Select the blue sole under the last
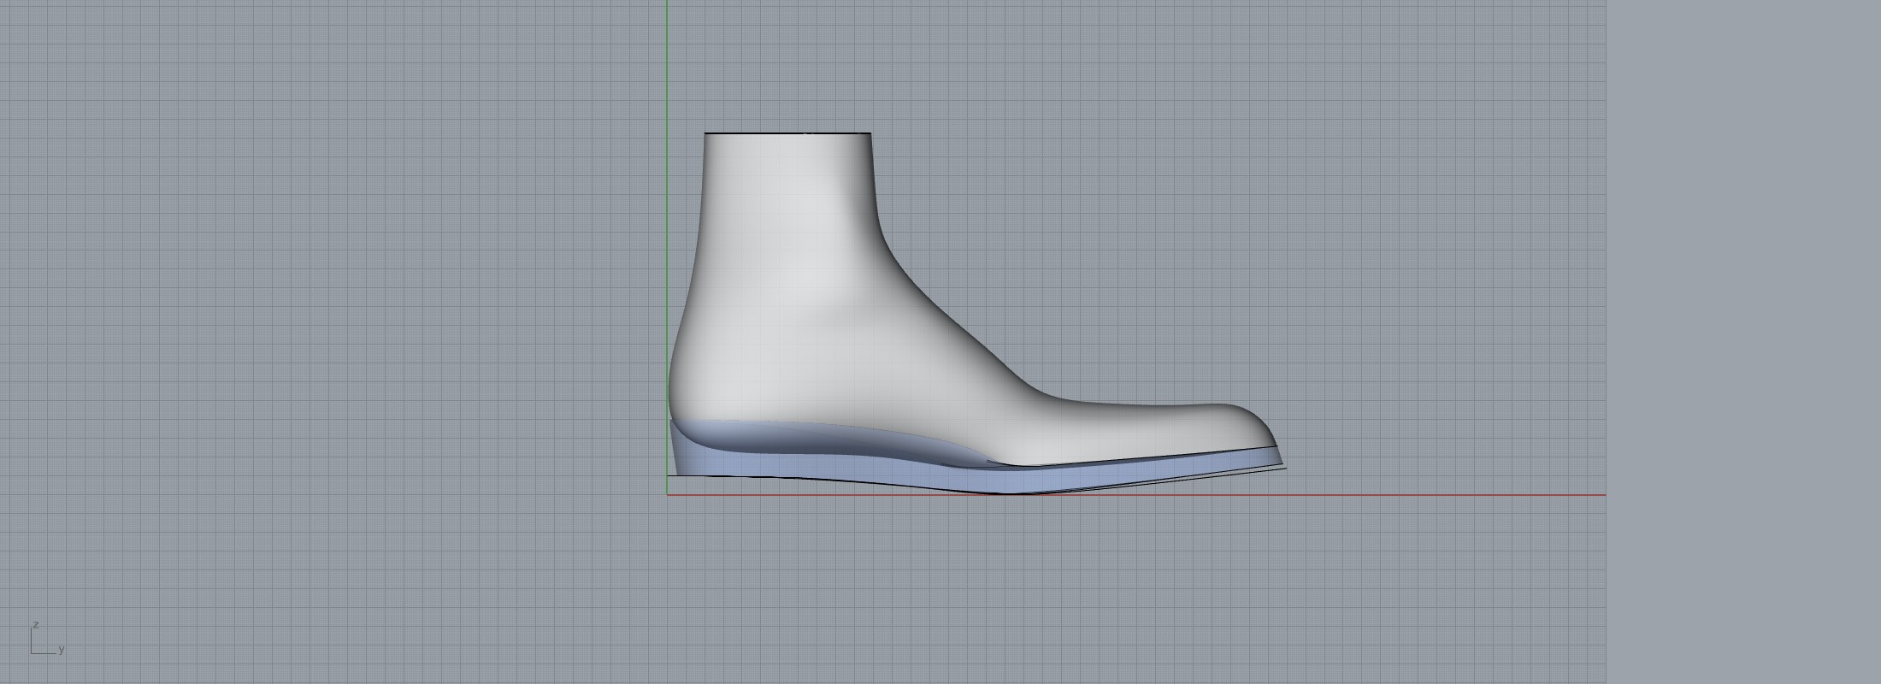1881x684 pixels. pyautogui.click(x=855, y=470)
